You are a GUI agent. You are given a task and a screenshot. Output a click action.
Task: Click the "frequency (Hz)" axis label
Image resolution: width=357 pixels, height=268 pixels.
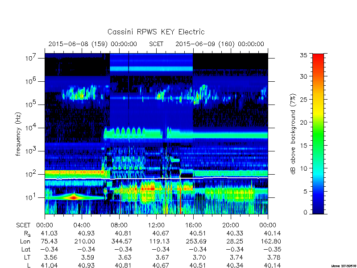(x=18, y=134)
